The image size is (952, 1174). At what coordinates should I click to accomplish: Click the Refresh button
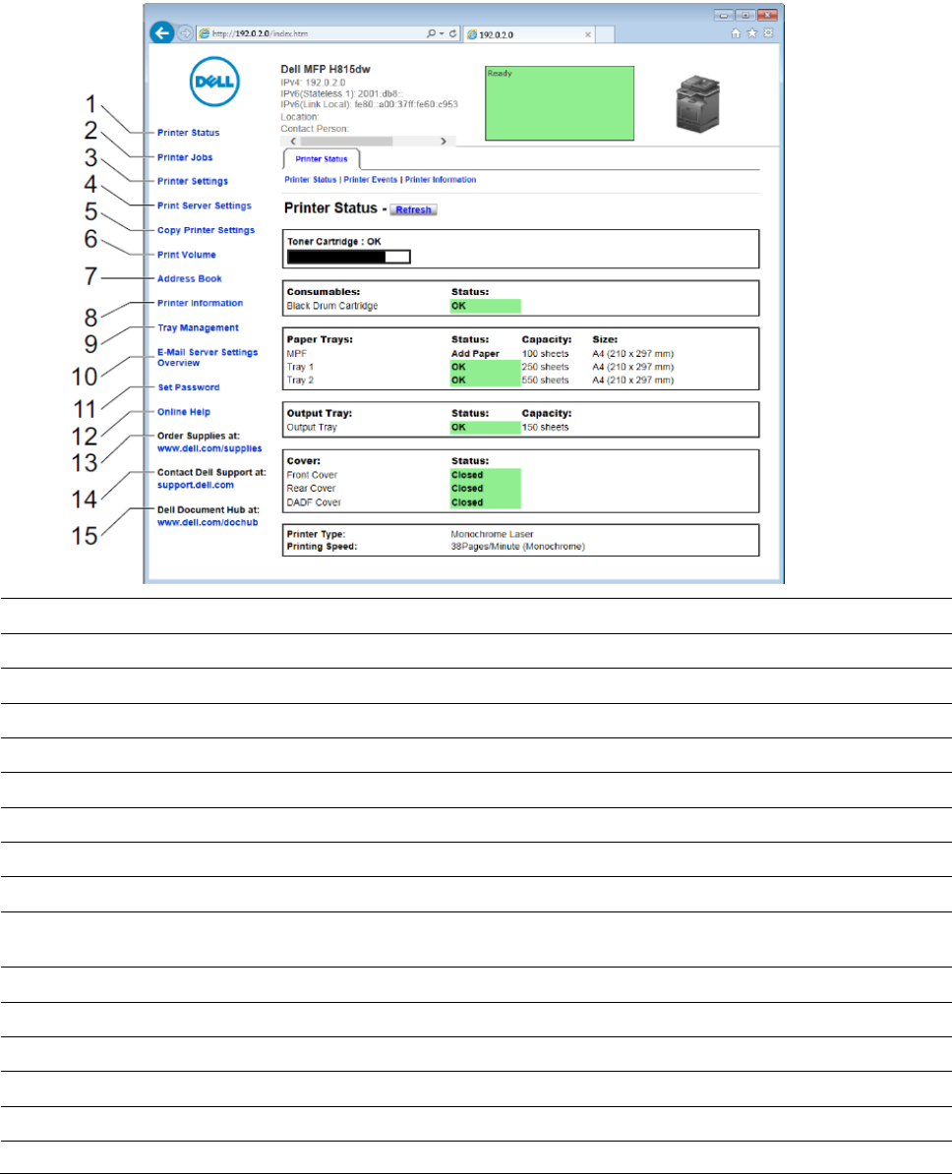(413, 209)
